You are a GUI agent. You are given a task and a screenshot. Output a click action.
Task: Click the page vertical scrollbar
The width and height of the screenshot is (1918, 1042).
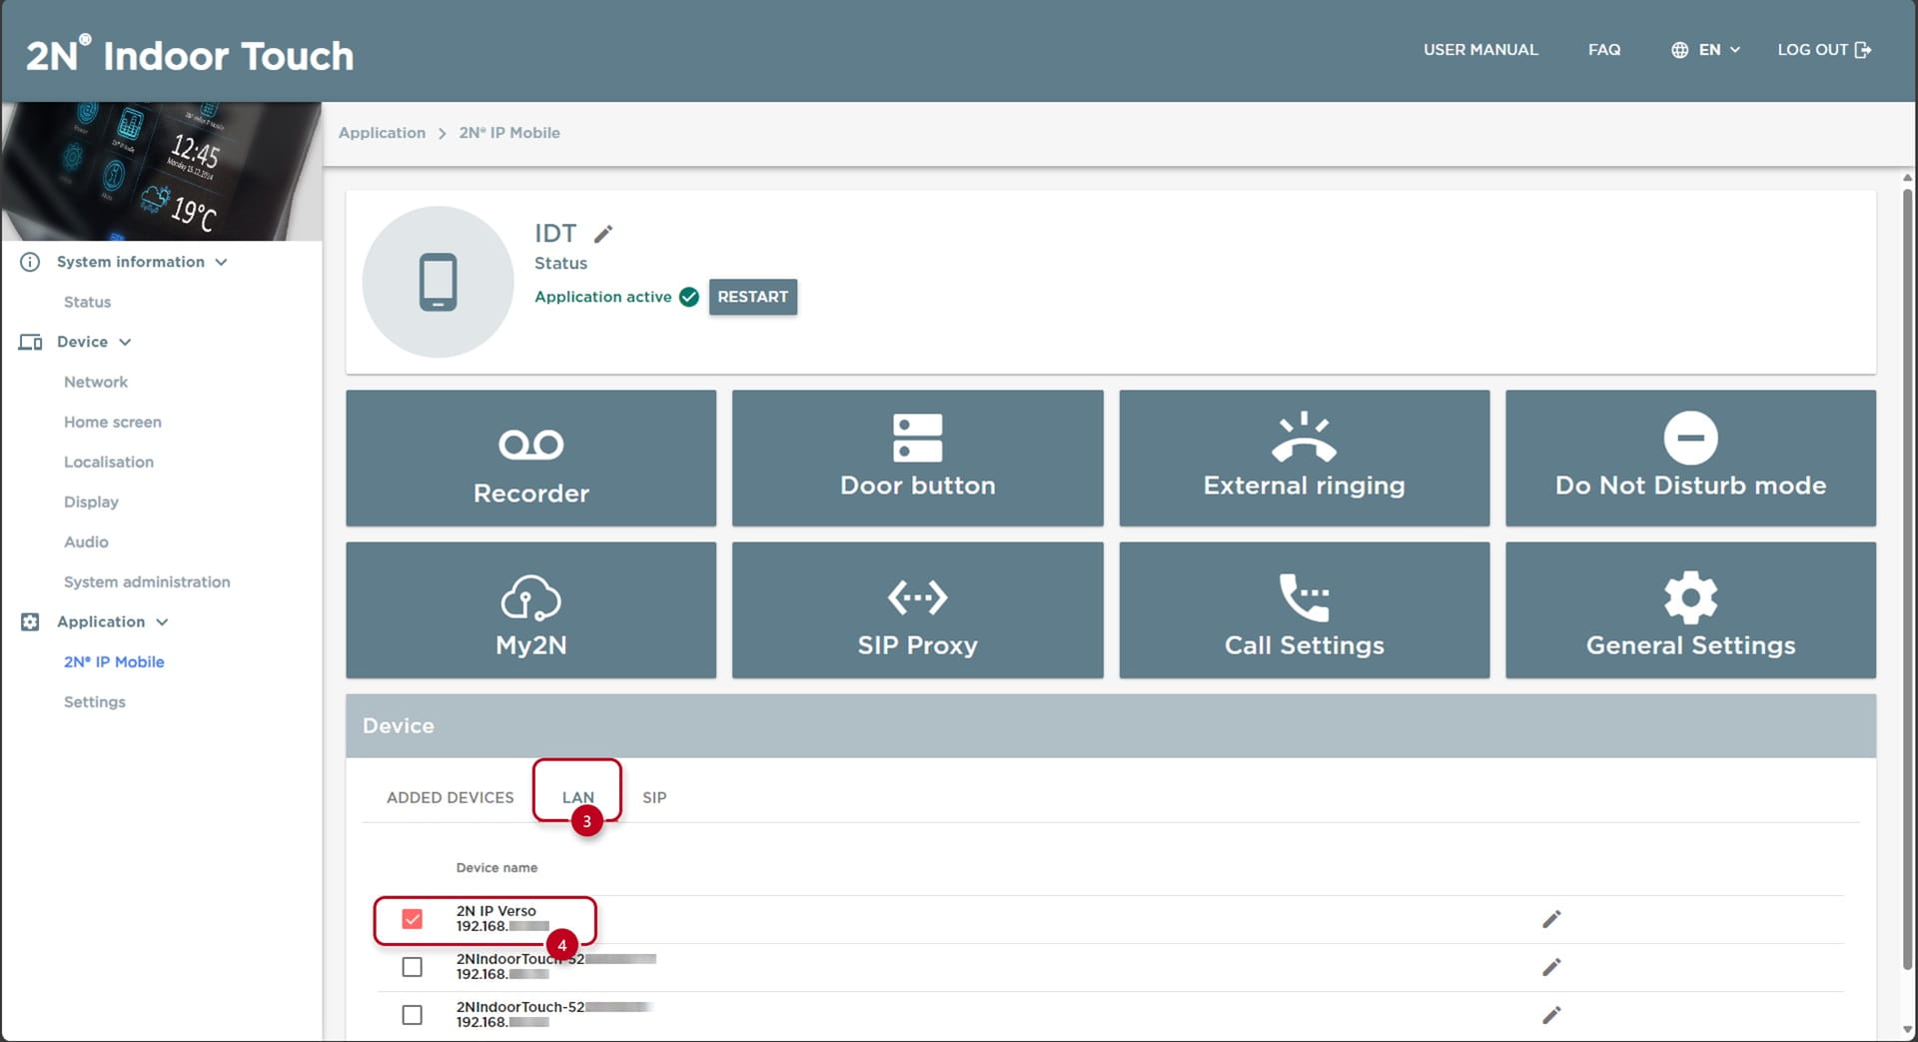(1907, 579)
